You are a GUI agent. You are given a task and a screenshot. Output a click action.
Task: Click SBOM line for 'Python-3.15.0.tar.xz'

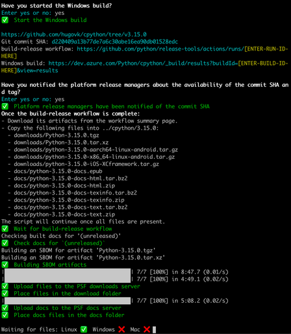pyautogui.click(x=83, y=257)
